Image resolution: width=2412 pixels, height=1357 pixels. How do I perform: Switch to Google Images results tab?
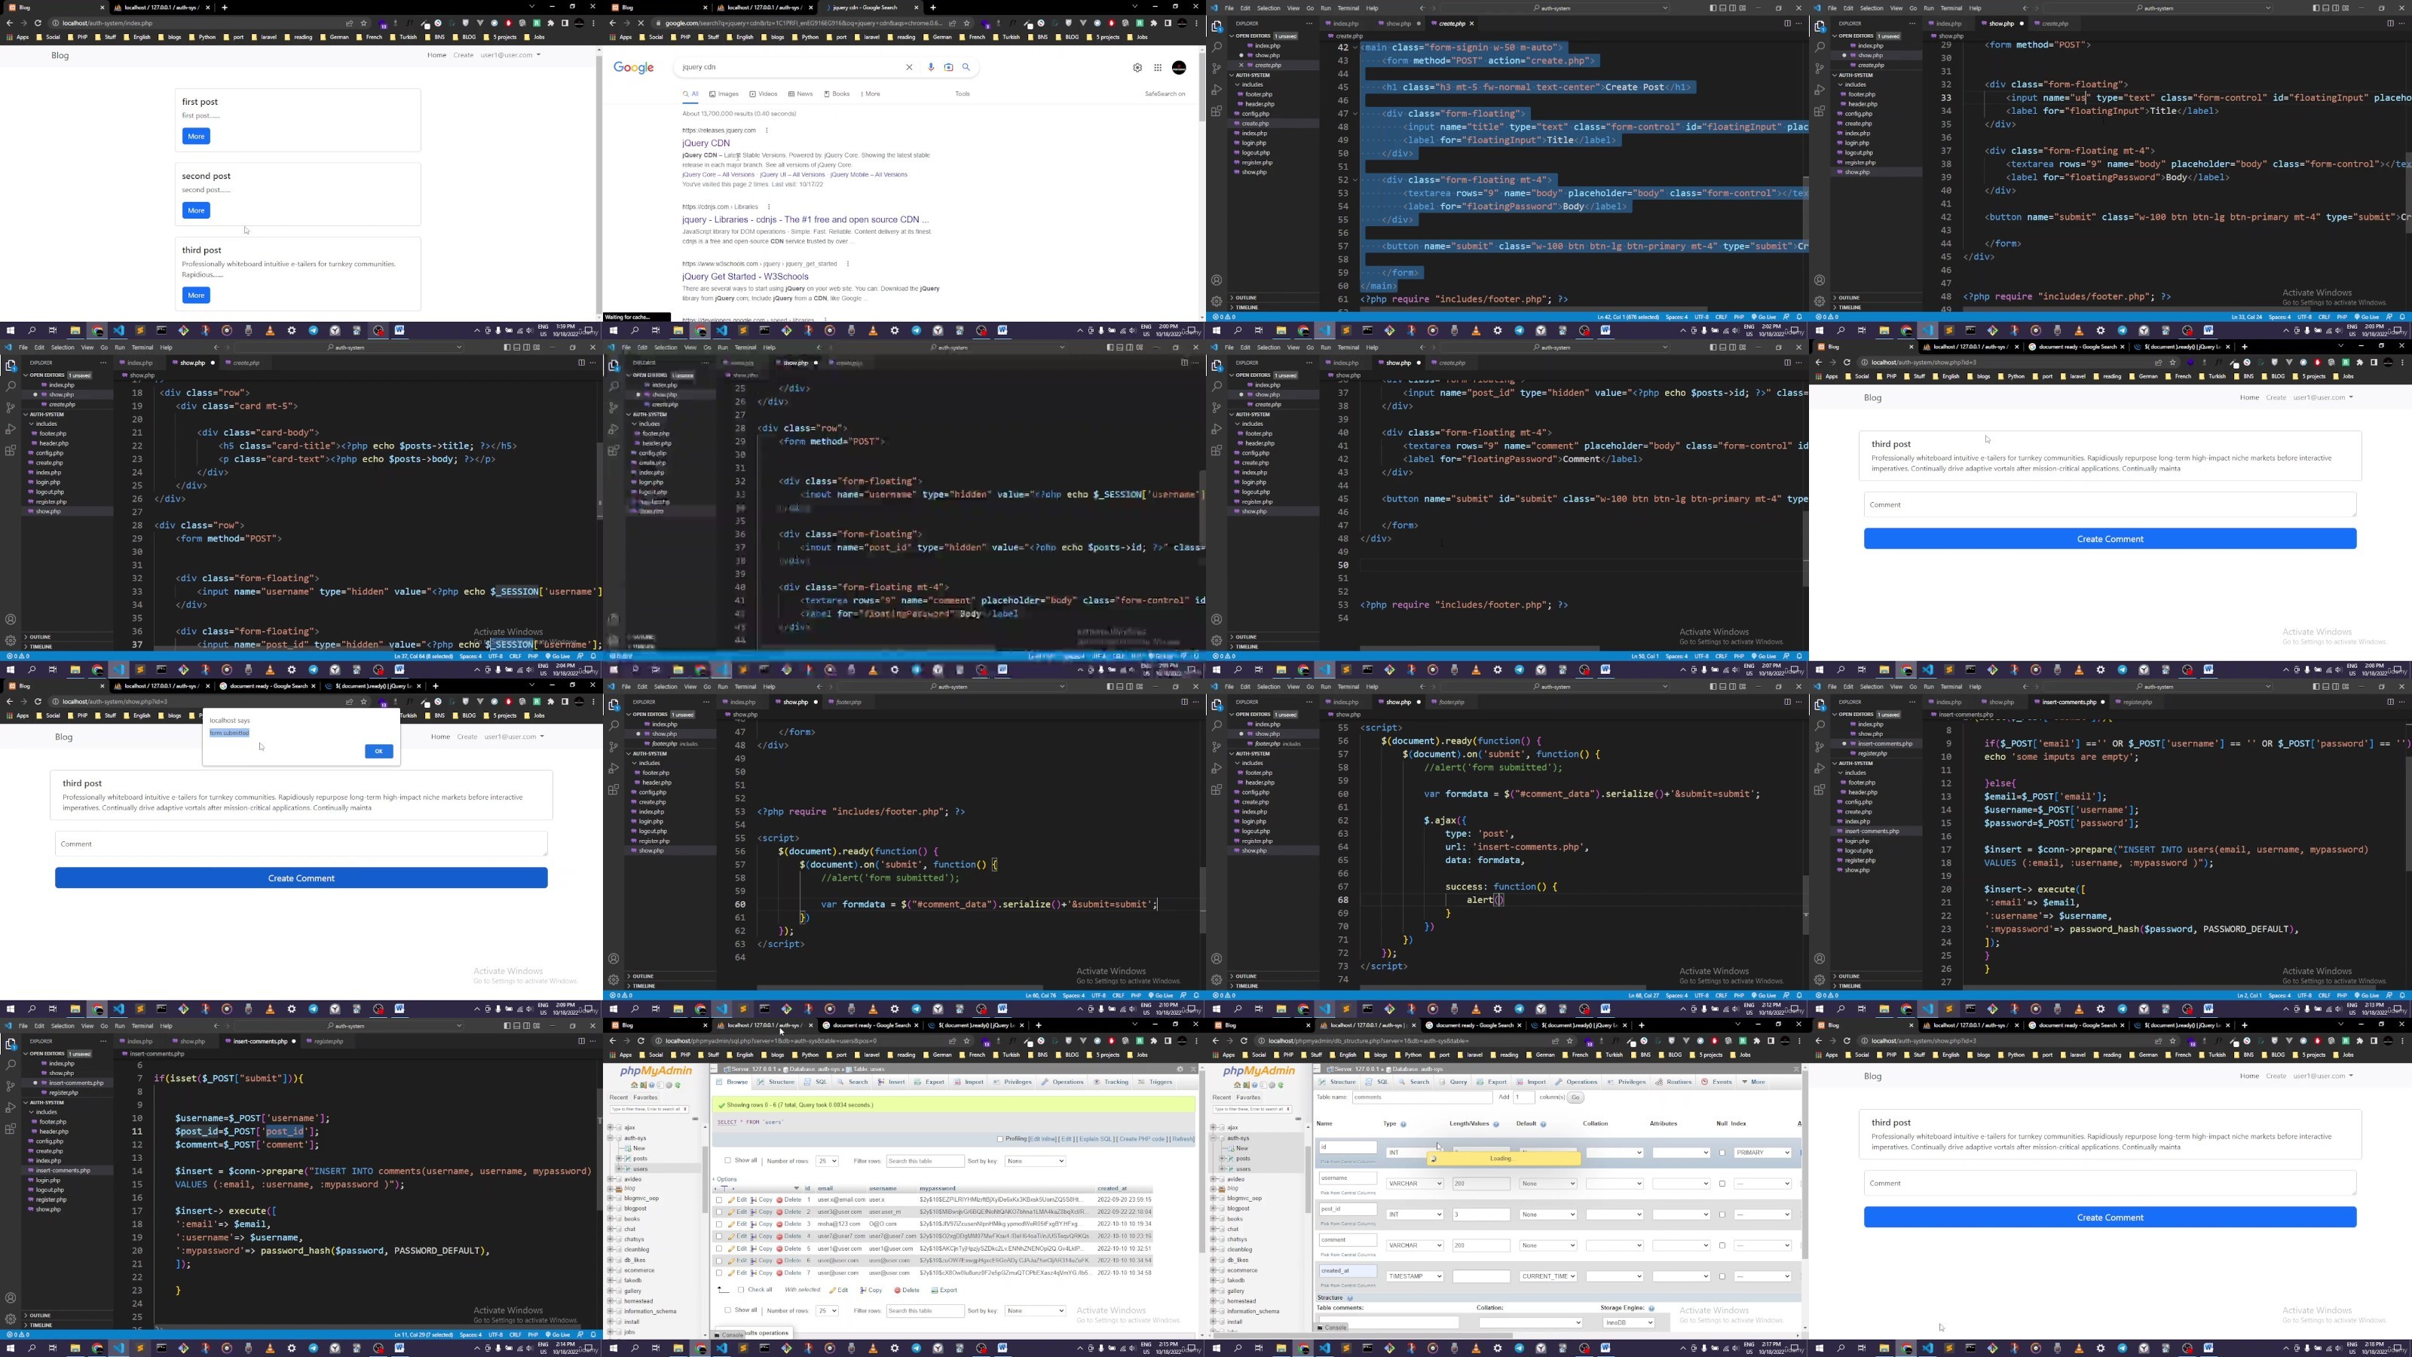click(x=724, y=93)
